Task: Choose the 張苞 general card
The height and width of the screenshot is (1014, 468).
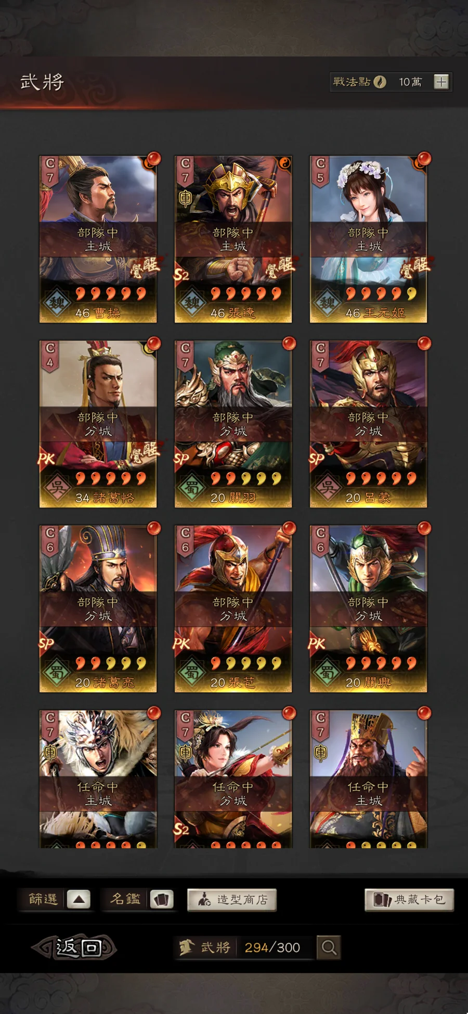Action: 233,609
